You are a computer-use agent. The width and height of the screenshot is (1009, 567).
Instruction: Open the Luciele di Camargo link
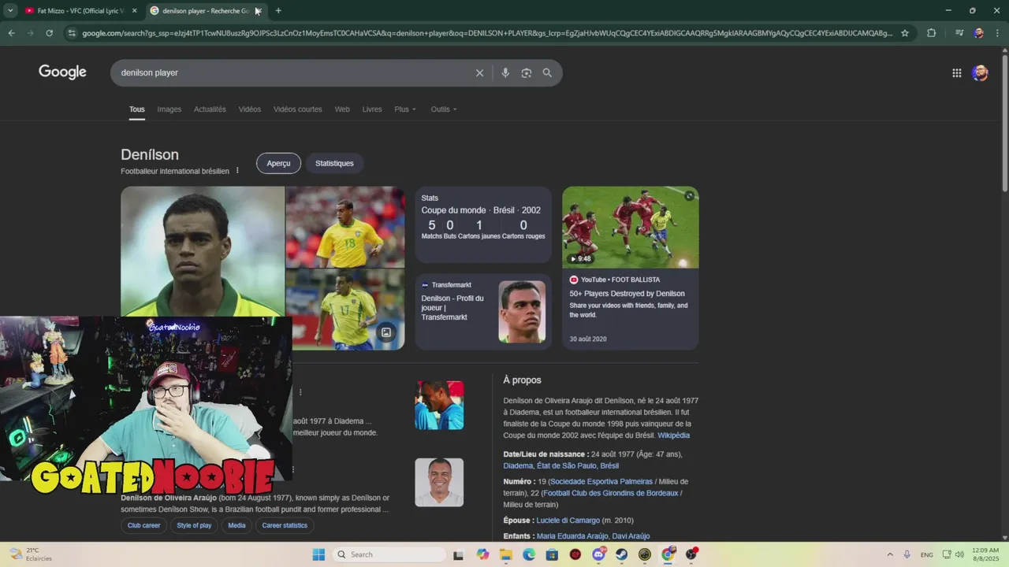click(x=568, y=521)
